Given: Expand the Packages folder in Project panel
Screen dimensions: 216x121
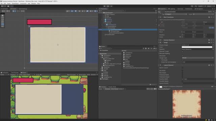Looking at the screenshot, I should pos(99,79).
